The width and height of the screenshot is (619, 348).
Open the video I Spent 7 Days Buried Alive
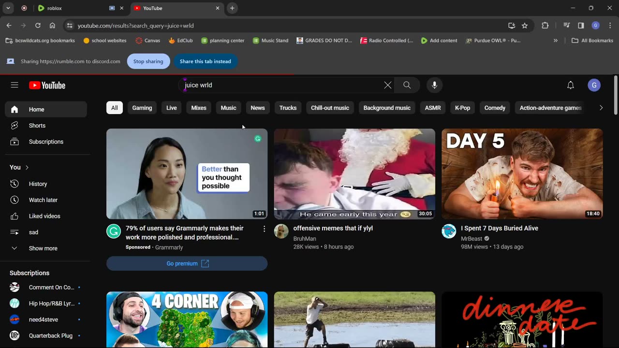point(500,228)
